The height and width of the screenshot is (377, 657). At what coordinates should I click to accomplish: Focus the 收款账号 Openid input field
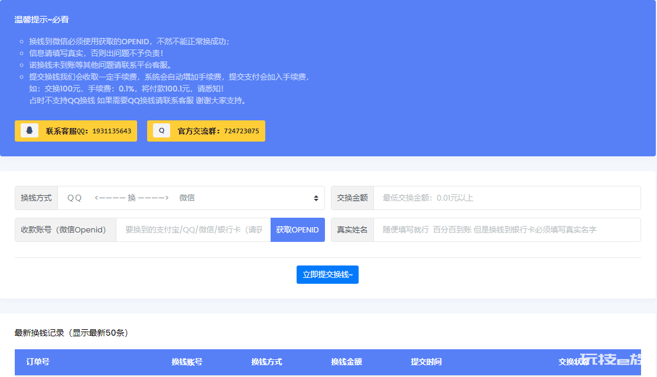point(193,230)
